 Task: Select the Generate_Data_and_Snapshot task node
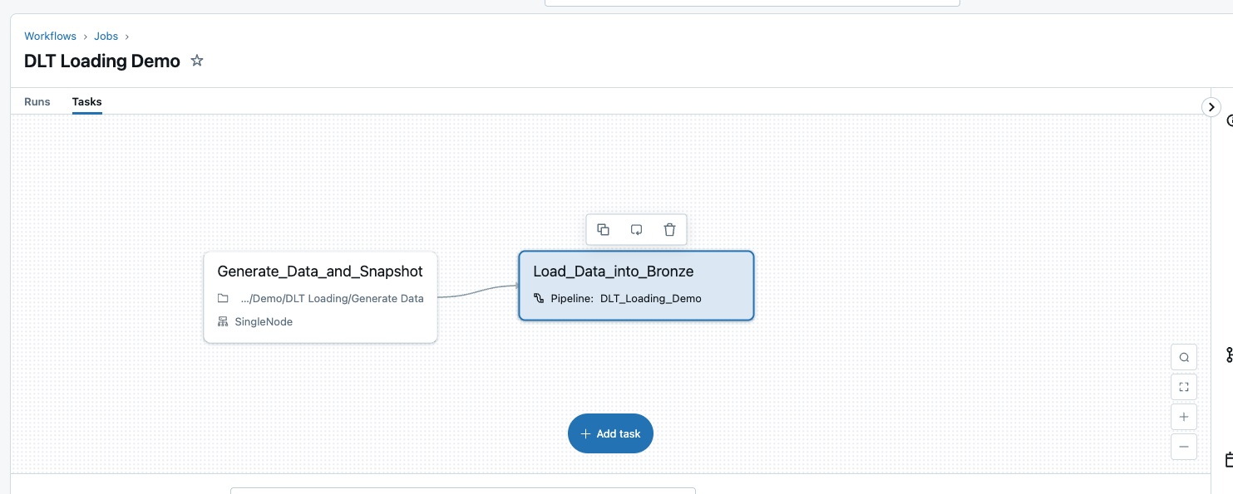320,271
